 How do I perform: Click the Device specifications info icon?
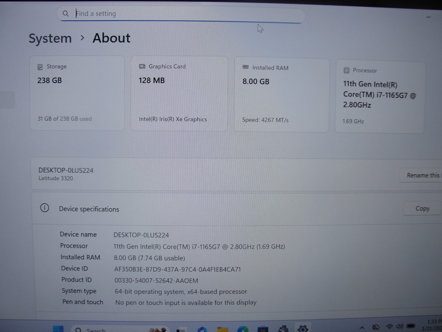(44, 207)
